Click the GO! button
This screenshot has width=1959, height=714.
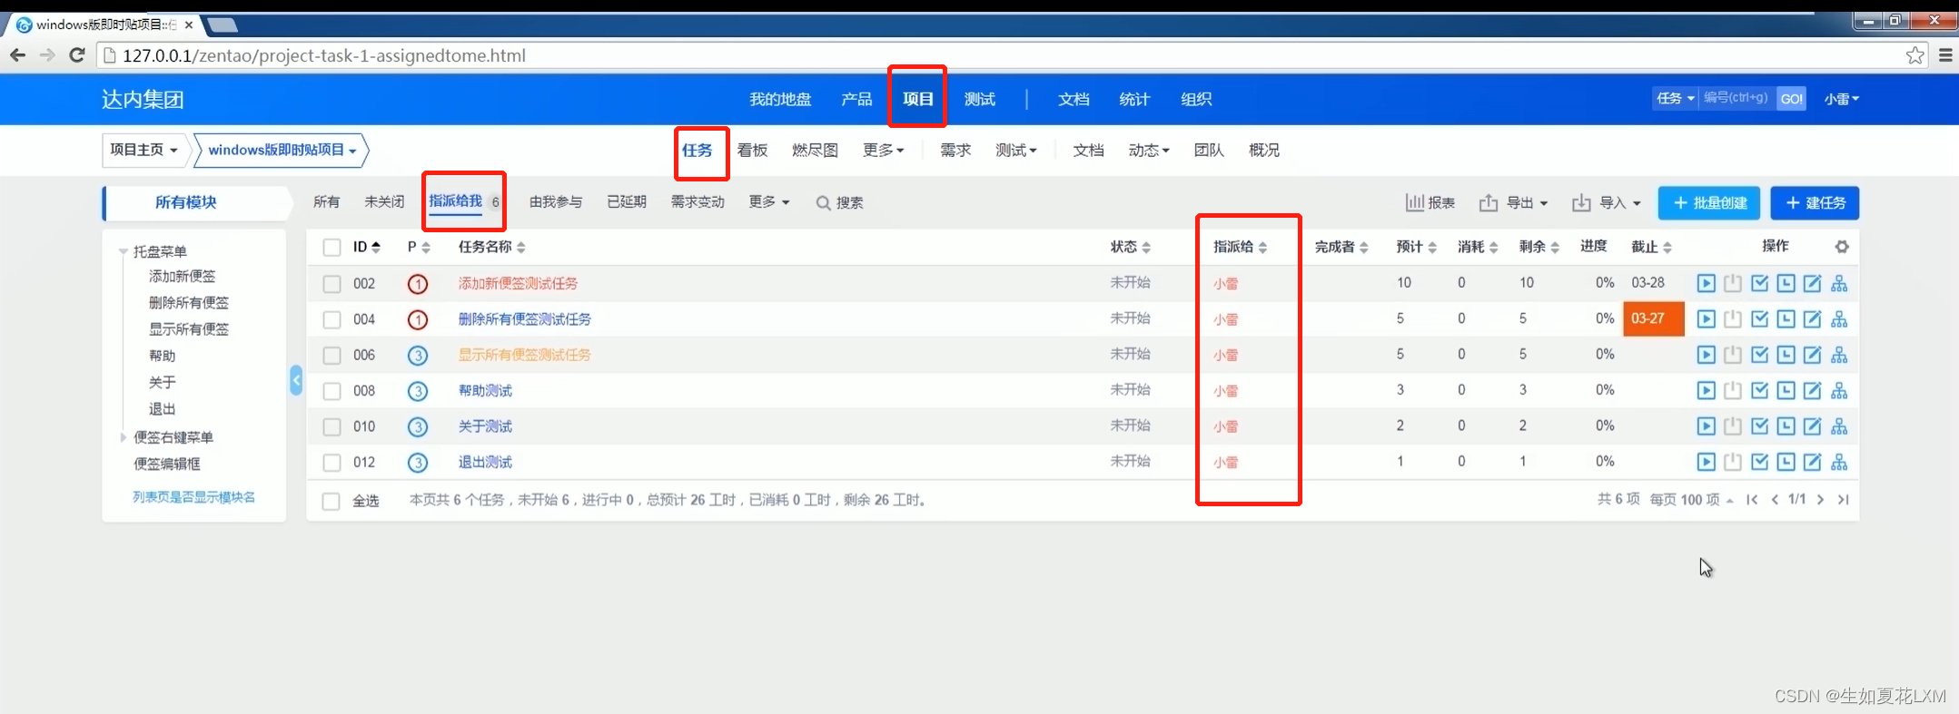tap(1791, 99)
